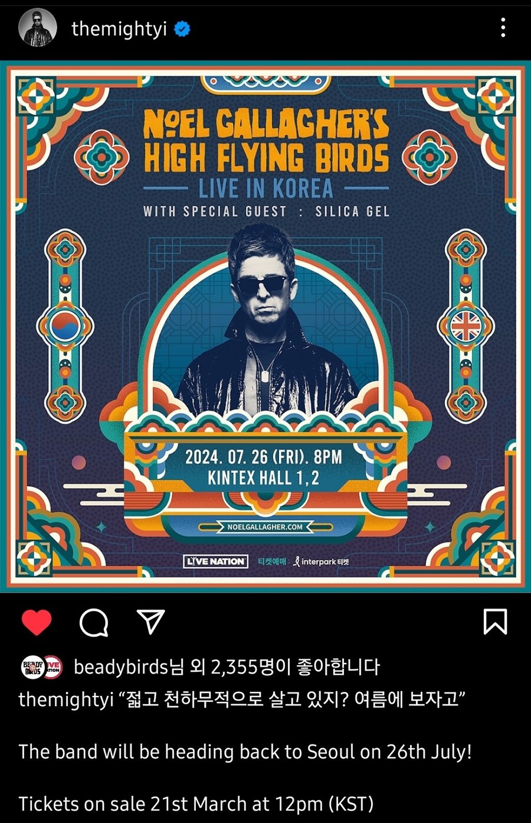The width and height of the screenshot is (531, 823).
Task: Tap themightyi username in the caption
Action: coord(65,700)
